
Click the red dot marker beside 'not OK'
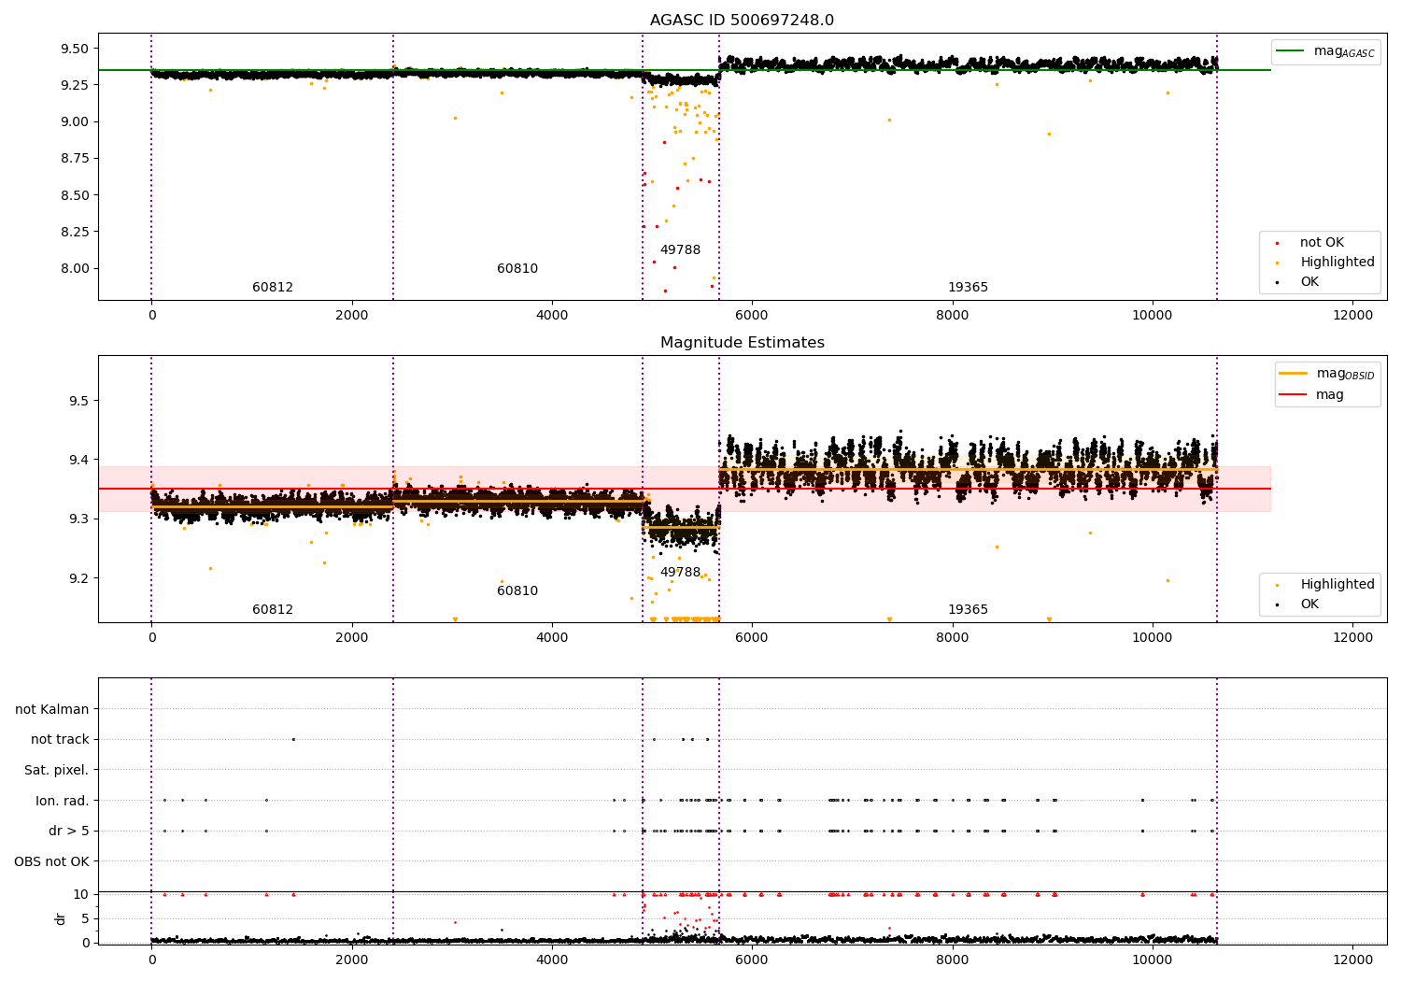1277,244
